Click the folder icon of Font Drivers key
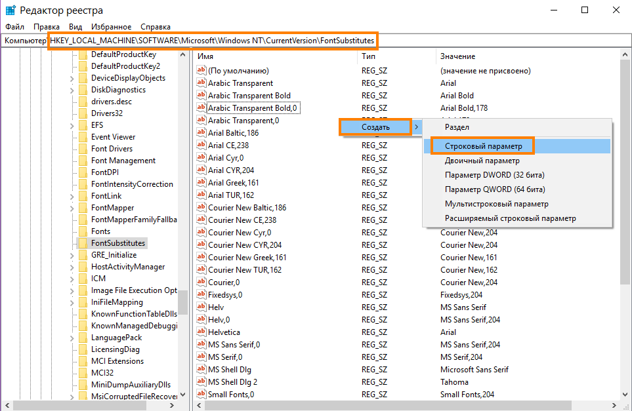Image resolution: width=632 pixels, height=411 pixels. [83, 149]
